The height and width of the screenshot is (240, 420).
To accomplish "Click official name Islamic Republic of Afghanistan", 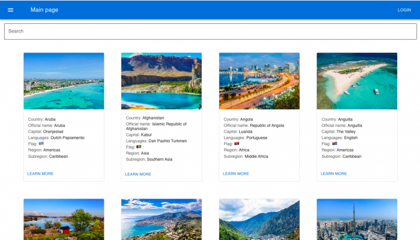I will (x=156, y=126).
